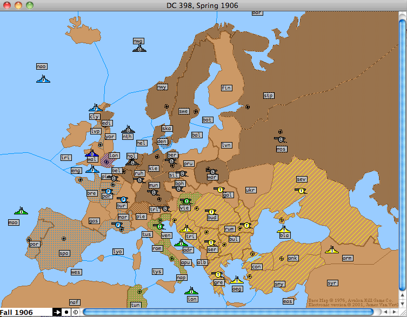Image resolution: width=407 pixels, height=317 pixels.
Task: Select the French army above par
Action: pyautogui.click(x=108, y=192)
